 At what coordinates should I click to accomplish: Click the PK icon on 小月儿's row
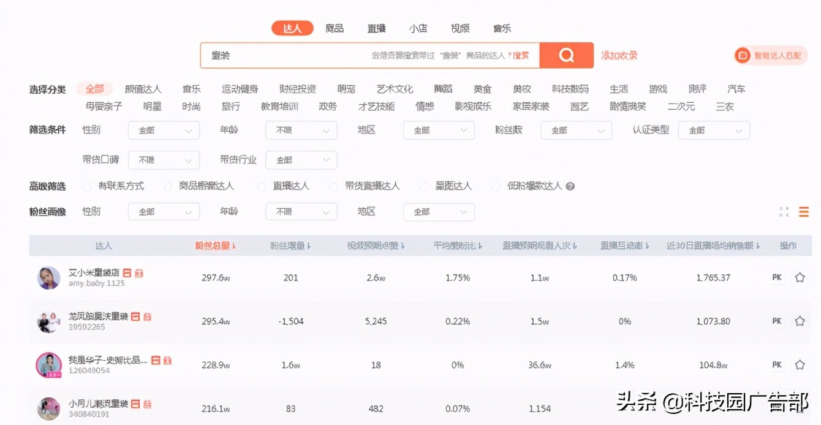pyautogui.click(x=776, y=407)
